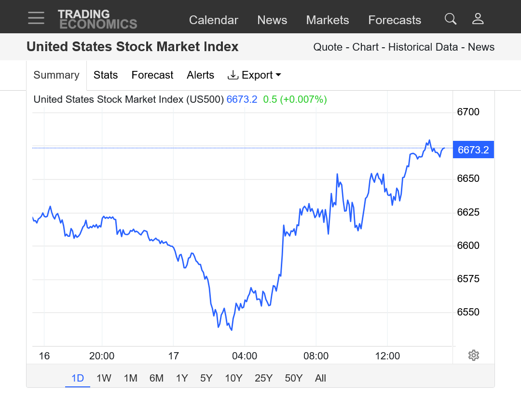Open chart settings gear icon
This screenshot has width=521, height=397.
coord(473,356)
